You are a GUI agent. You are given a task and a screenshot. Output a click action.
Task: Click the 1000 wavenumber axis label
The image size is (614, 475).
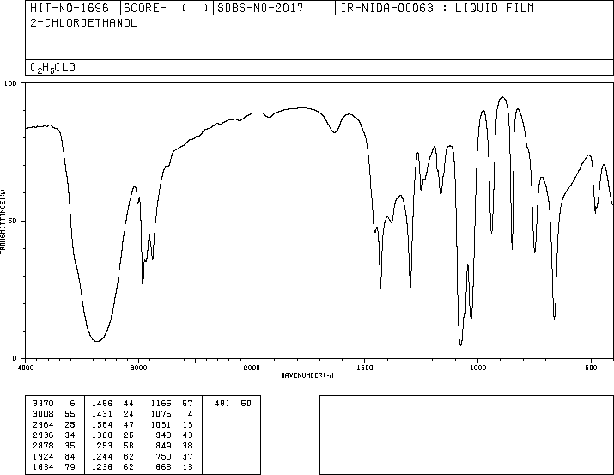pos(478,368)
